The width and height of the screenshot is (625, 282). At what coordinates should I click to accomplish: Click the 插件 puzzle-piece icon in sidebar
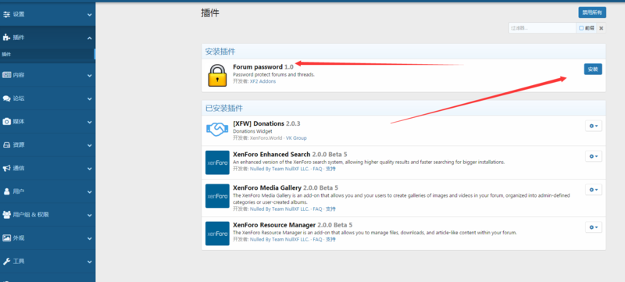pyautogui.click(x=6, y=37)
